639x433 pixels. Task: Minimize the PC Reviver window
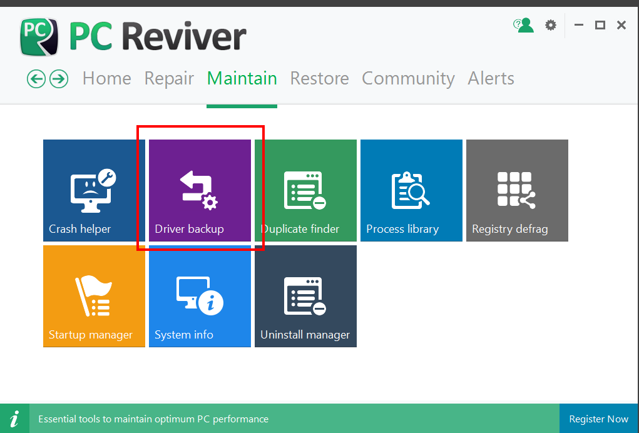point(579,25)
